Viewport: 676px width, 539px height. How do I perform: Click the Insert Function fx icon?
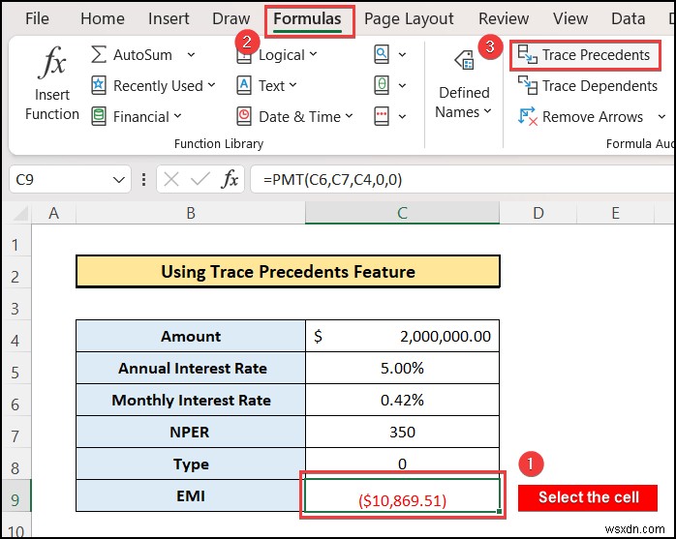click(51, 63)
